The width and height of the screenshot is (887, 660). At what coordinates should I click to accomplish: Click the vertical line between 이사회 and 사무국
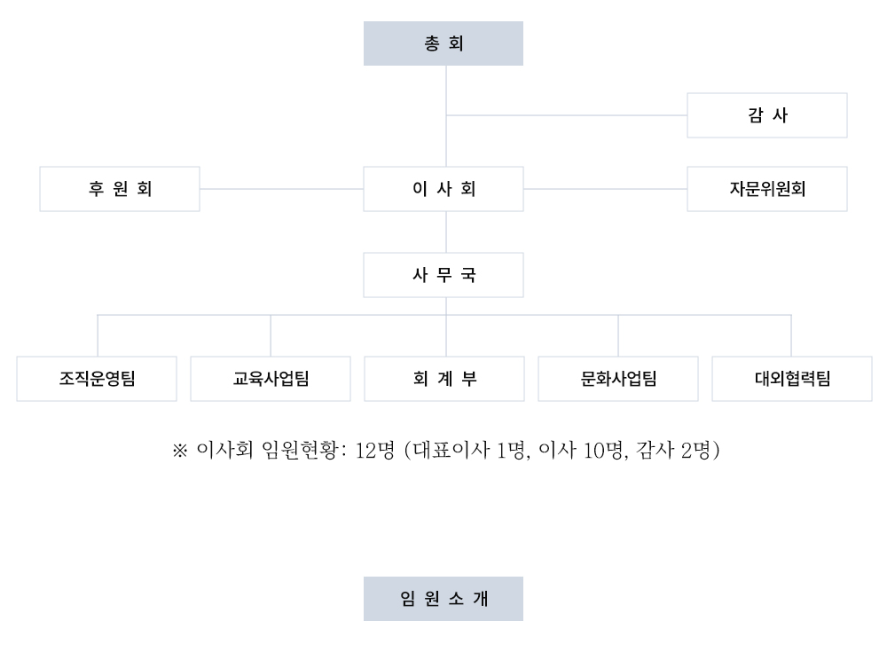point(446,232)
